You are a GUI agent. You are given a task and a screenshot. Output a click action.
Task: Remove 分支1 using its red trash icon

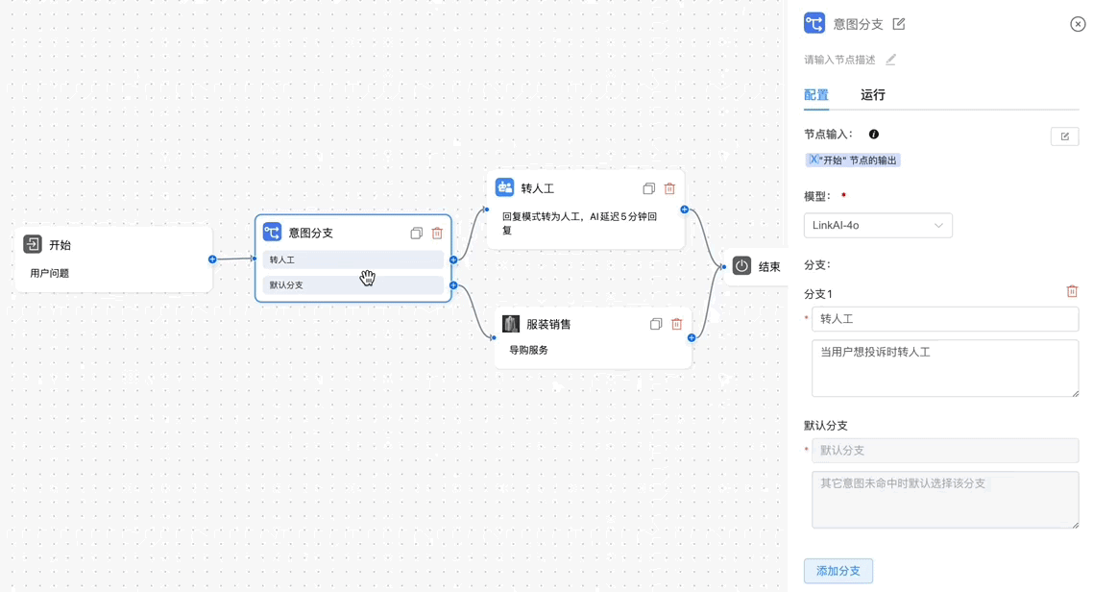click(x=1072, y=290)
